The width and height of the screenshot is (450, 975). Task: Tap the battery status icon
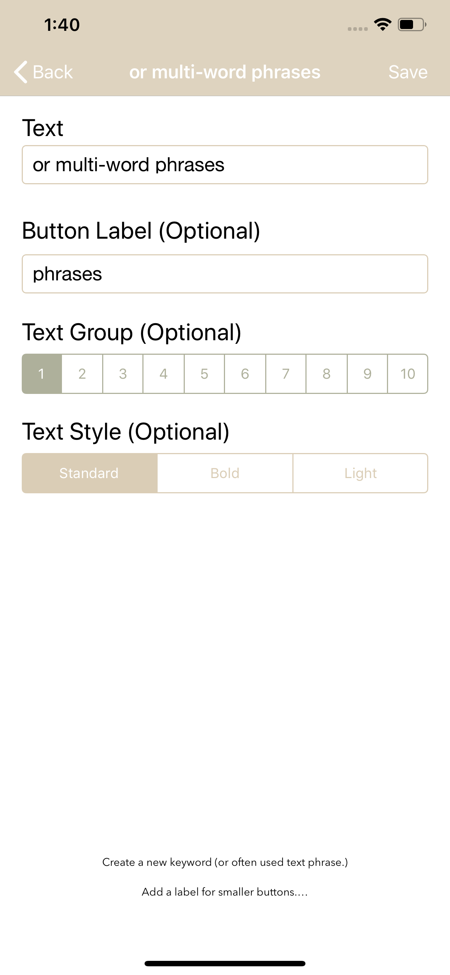coord(412,25)
